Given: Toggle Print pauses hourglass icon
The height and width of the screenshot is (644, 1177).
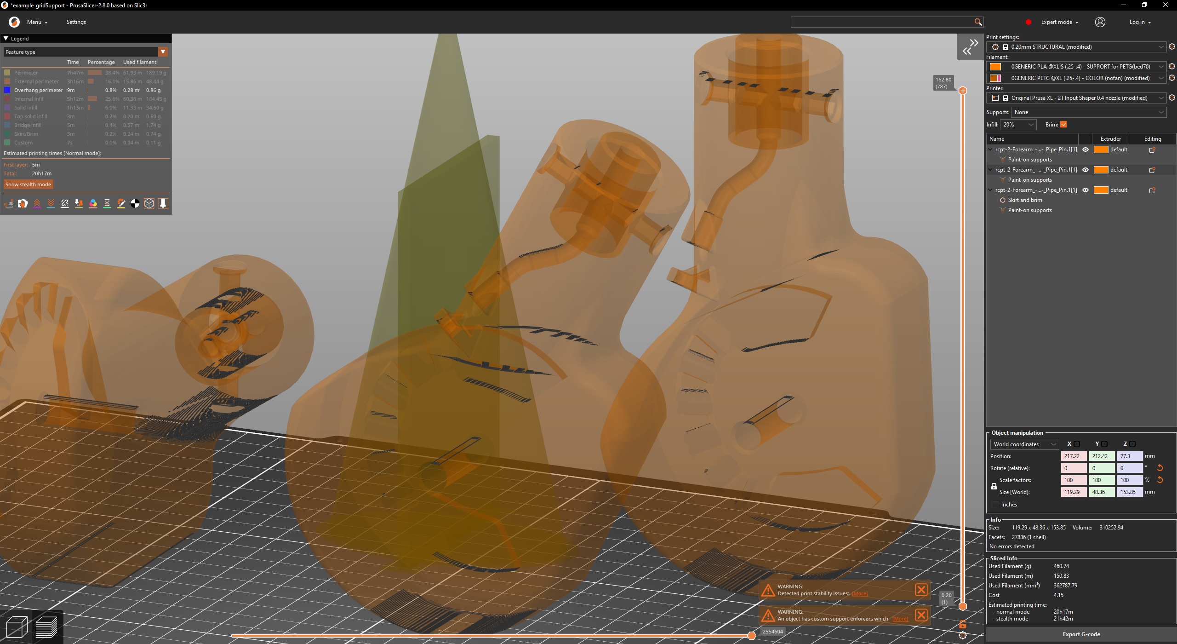Looking at the screenshot, I should (107, 203).
